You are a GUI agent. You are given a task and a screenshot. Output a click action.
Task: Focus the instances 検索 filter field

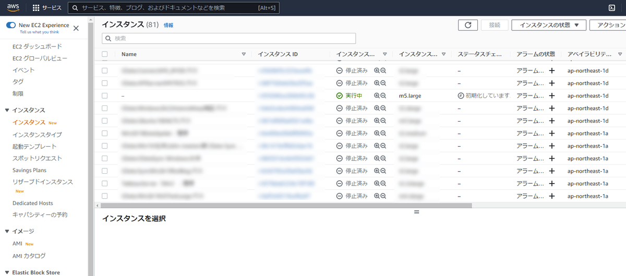tap(229, 39)
